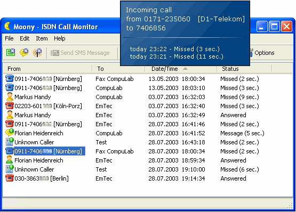Click 'Message (5 sec.)' status cell
The width and height of the screenshot is (296, 212).
tap(242, 133)
